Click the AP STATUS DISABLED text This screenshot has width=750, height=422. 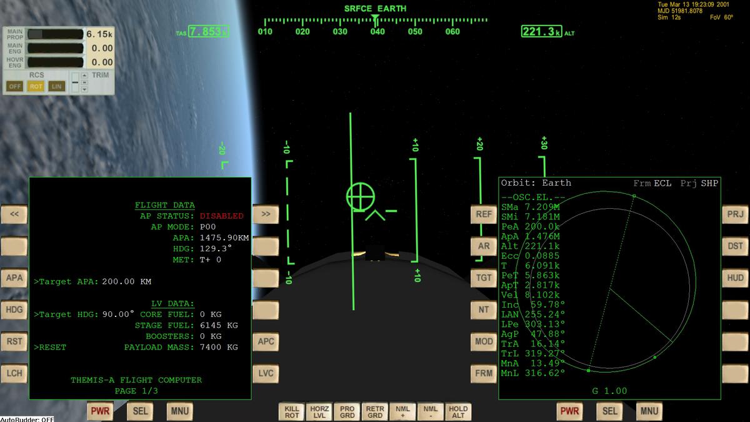[191, 216]
